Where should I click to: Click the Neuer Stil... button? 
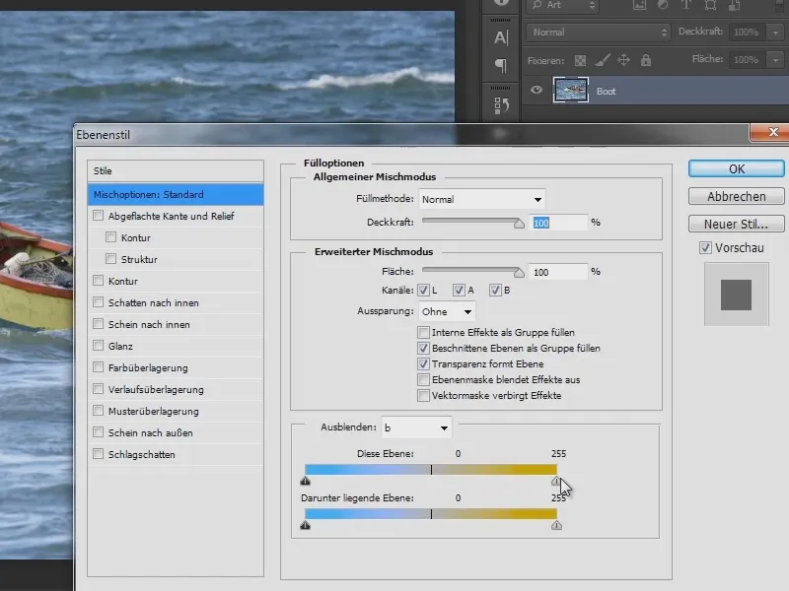[x=736, y=224]
